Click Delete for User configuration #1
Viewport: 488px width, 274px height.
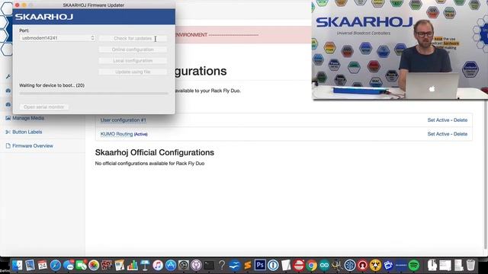[461, 120]
